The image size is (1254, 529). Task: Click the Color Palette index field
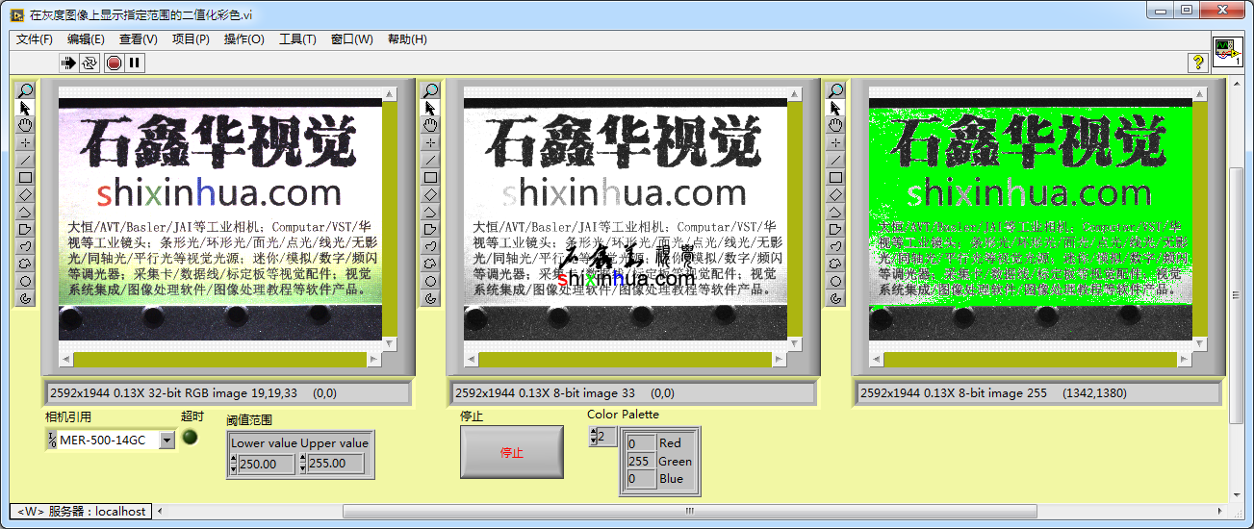(x=606, y=437)
